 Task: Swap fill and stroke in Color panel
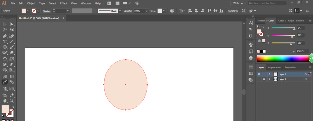[263, 26]
